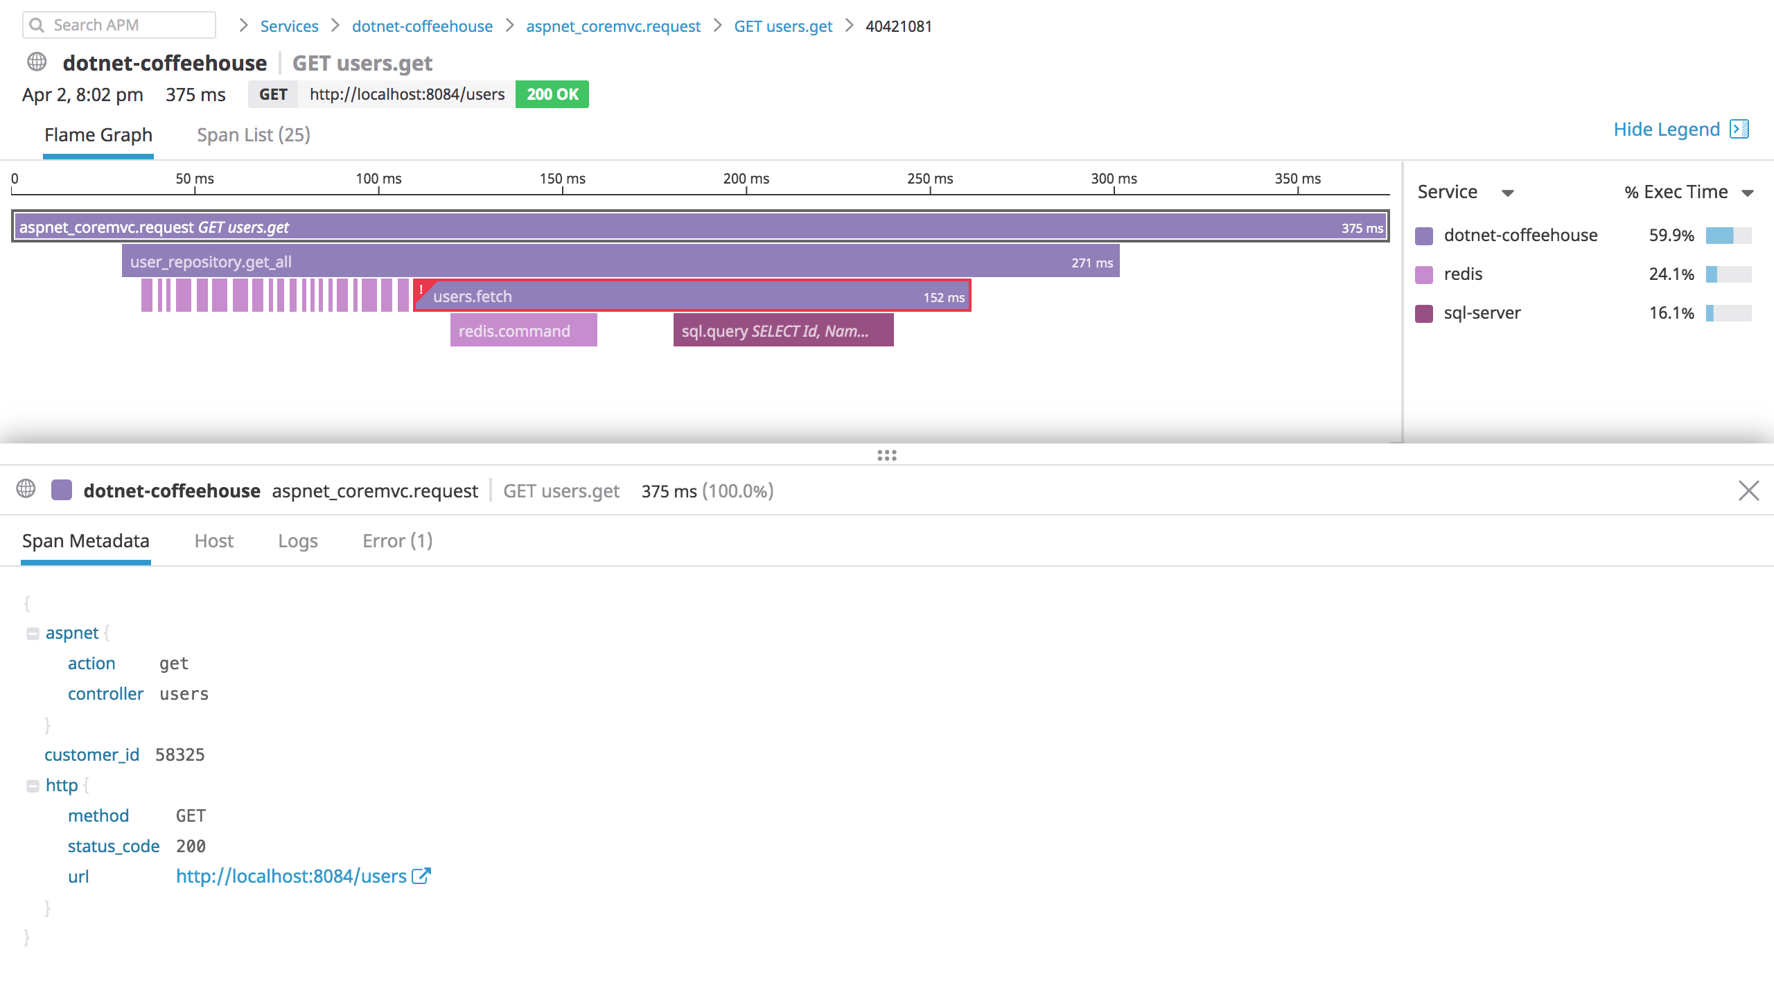Viewport: 1774px width, 988px height.
Task: Switch to the Span List (25) tab
Action: (253, 134)
